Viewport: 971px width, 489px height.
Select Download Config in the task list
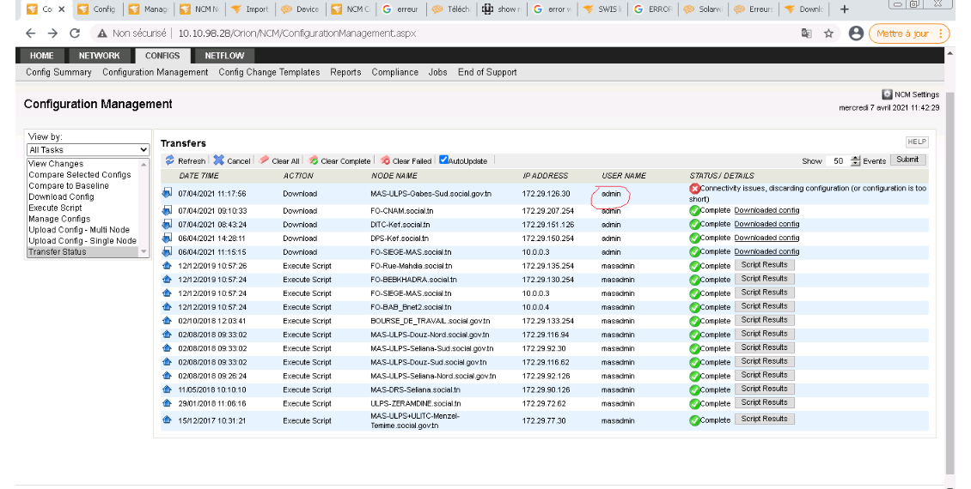point(61,196)
